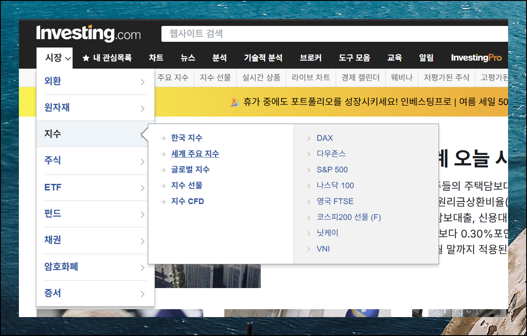The width and height of the screenshot is (527, 336).
Task: Open the apartment buildings article thumbnail
Action: [x=208, y=276]
